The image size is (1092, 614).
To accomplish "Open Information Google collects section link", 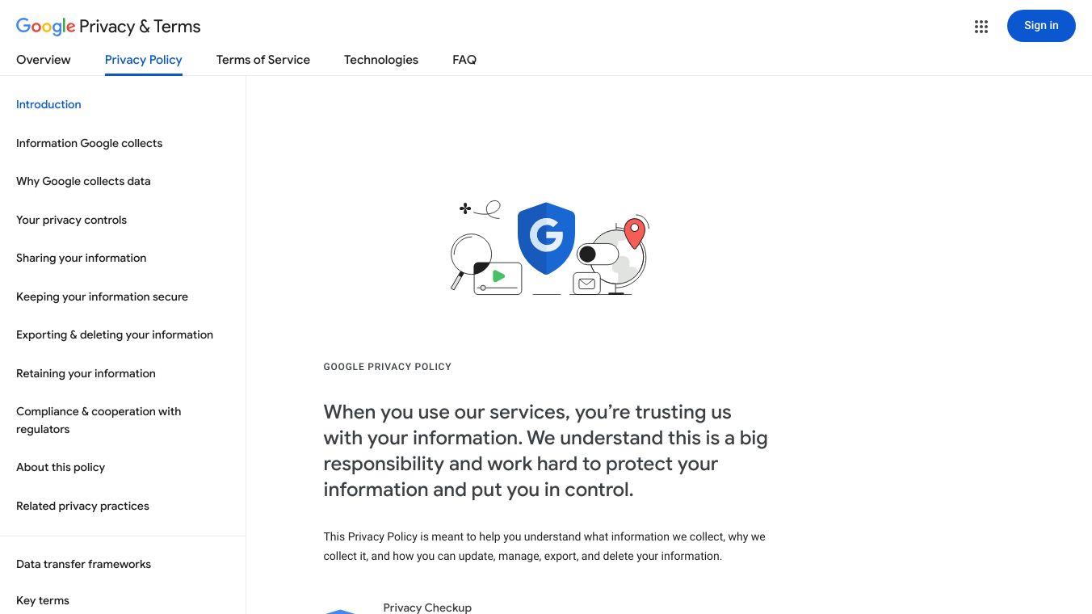I will coord(90,143).
